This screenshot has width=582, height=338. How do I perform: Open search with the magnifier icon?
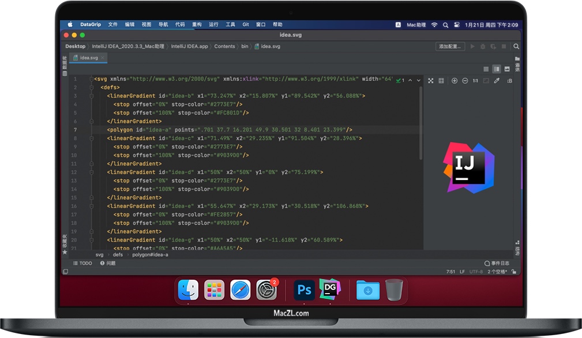click(x=516, y=46)
